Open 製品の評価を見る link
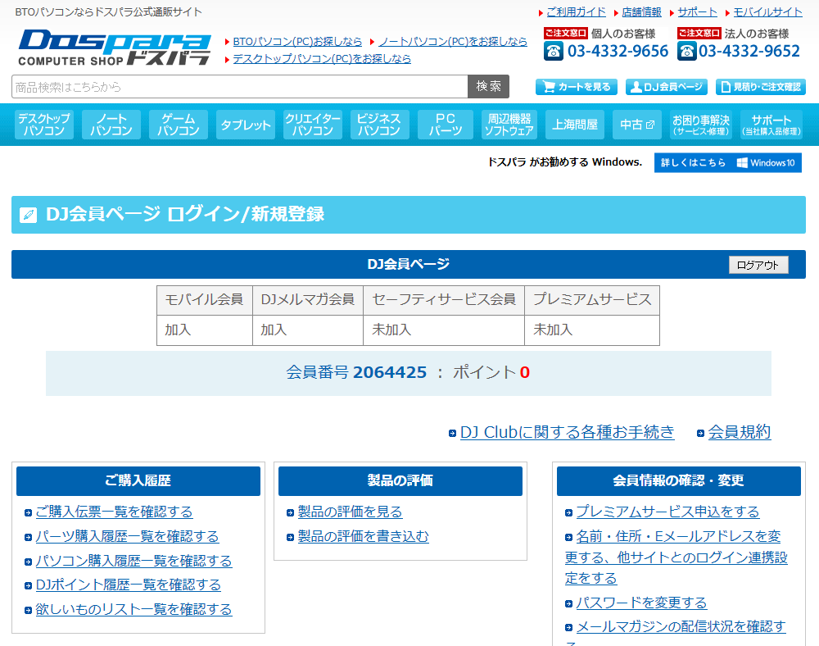This screenshot has height=646, width=819. coord(350,512)
